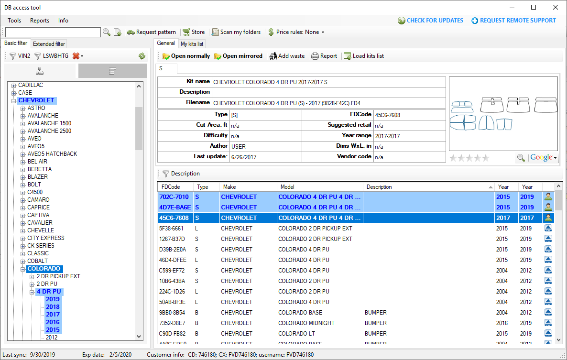Click CHECK FOR UPDATES link

point(430,21)
